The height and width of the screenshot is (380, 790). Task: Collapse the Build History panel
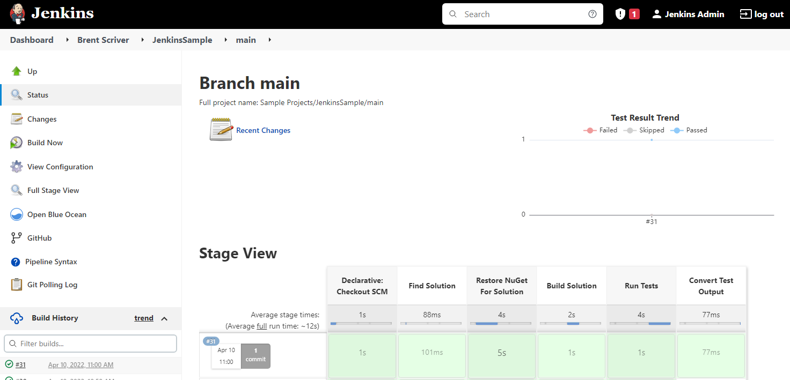tap(164, 318)
